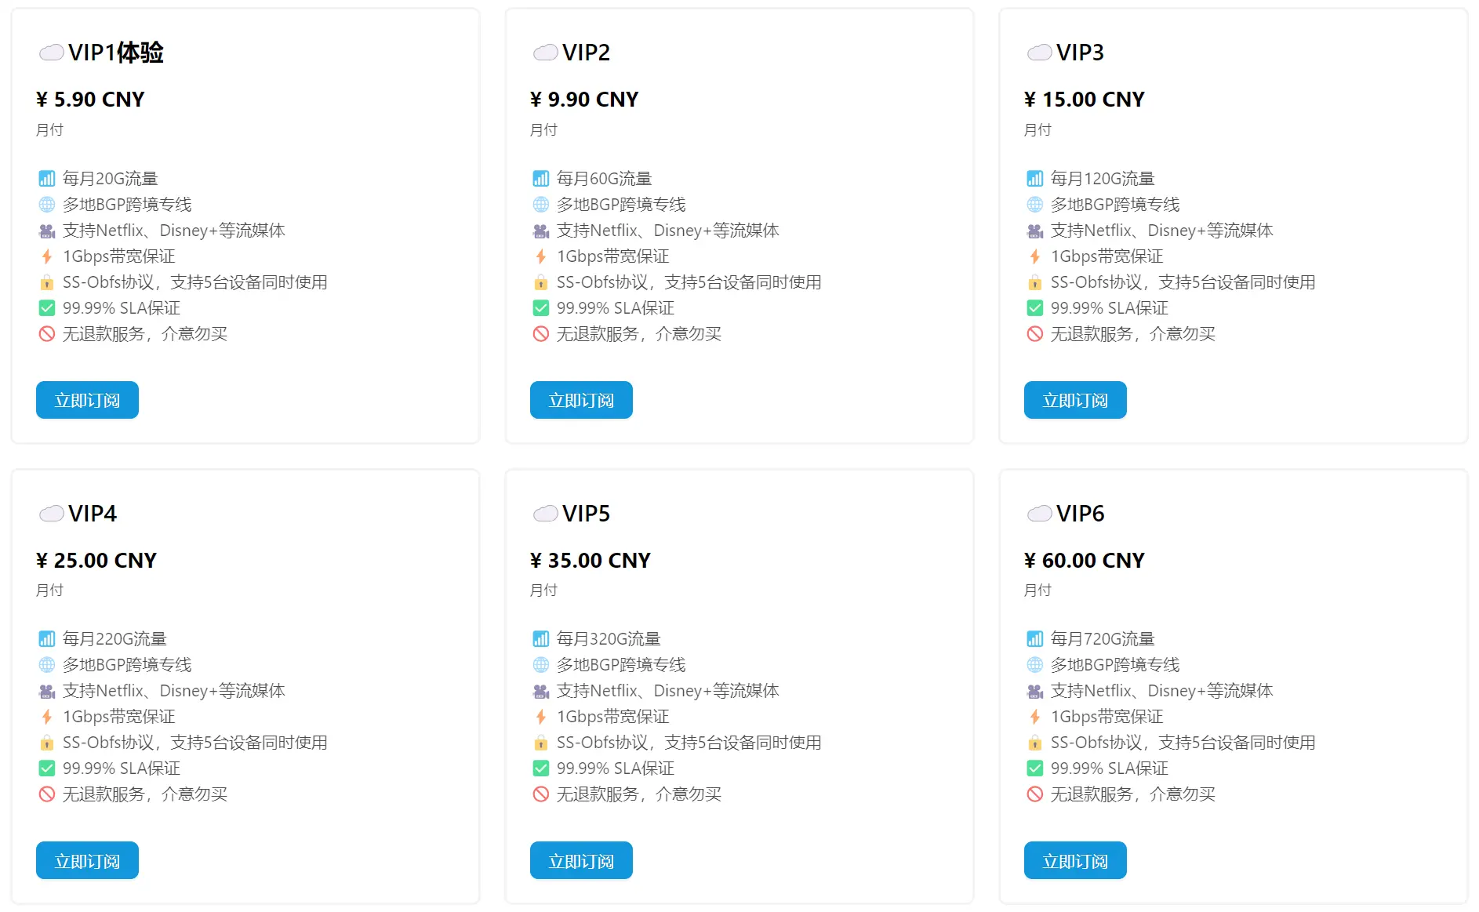This screenshot has height=912, width=1479.
Task: Click the red no-refund icon in VIP6 card
Action: pyautogui.click(x=1035, y=794)
